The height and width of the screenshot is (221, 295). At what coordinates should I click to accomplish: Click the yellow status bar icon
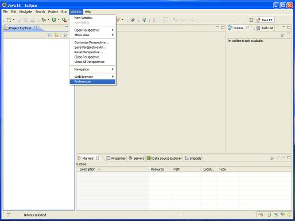(289, 215)
